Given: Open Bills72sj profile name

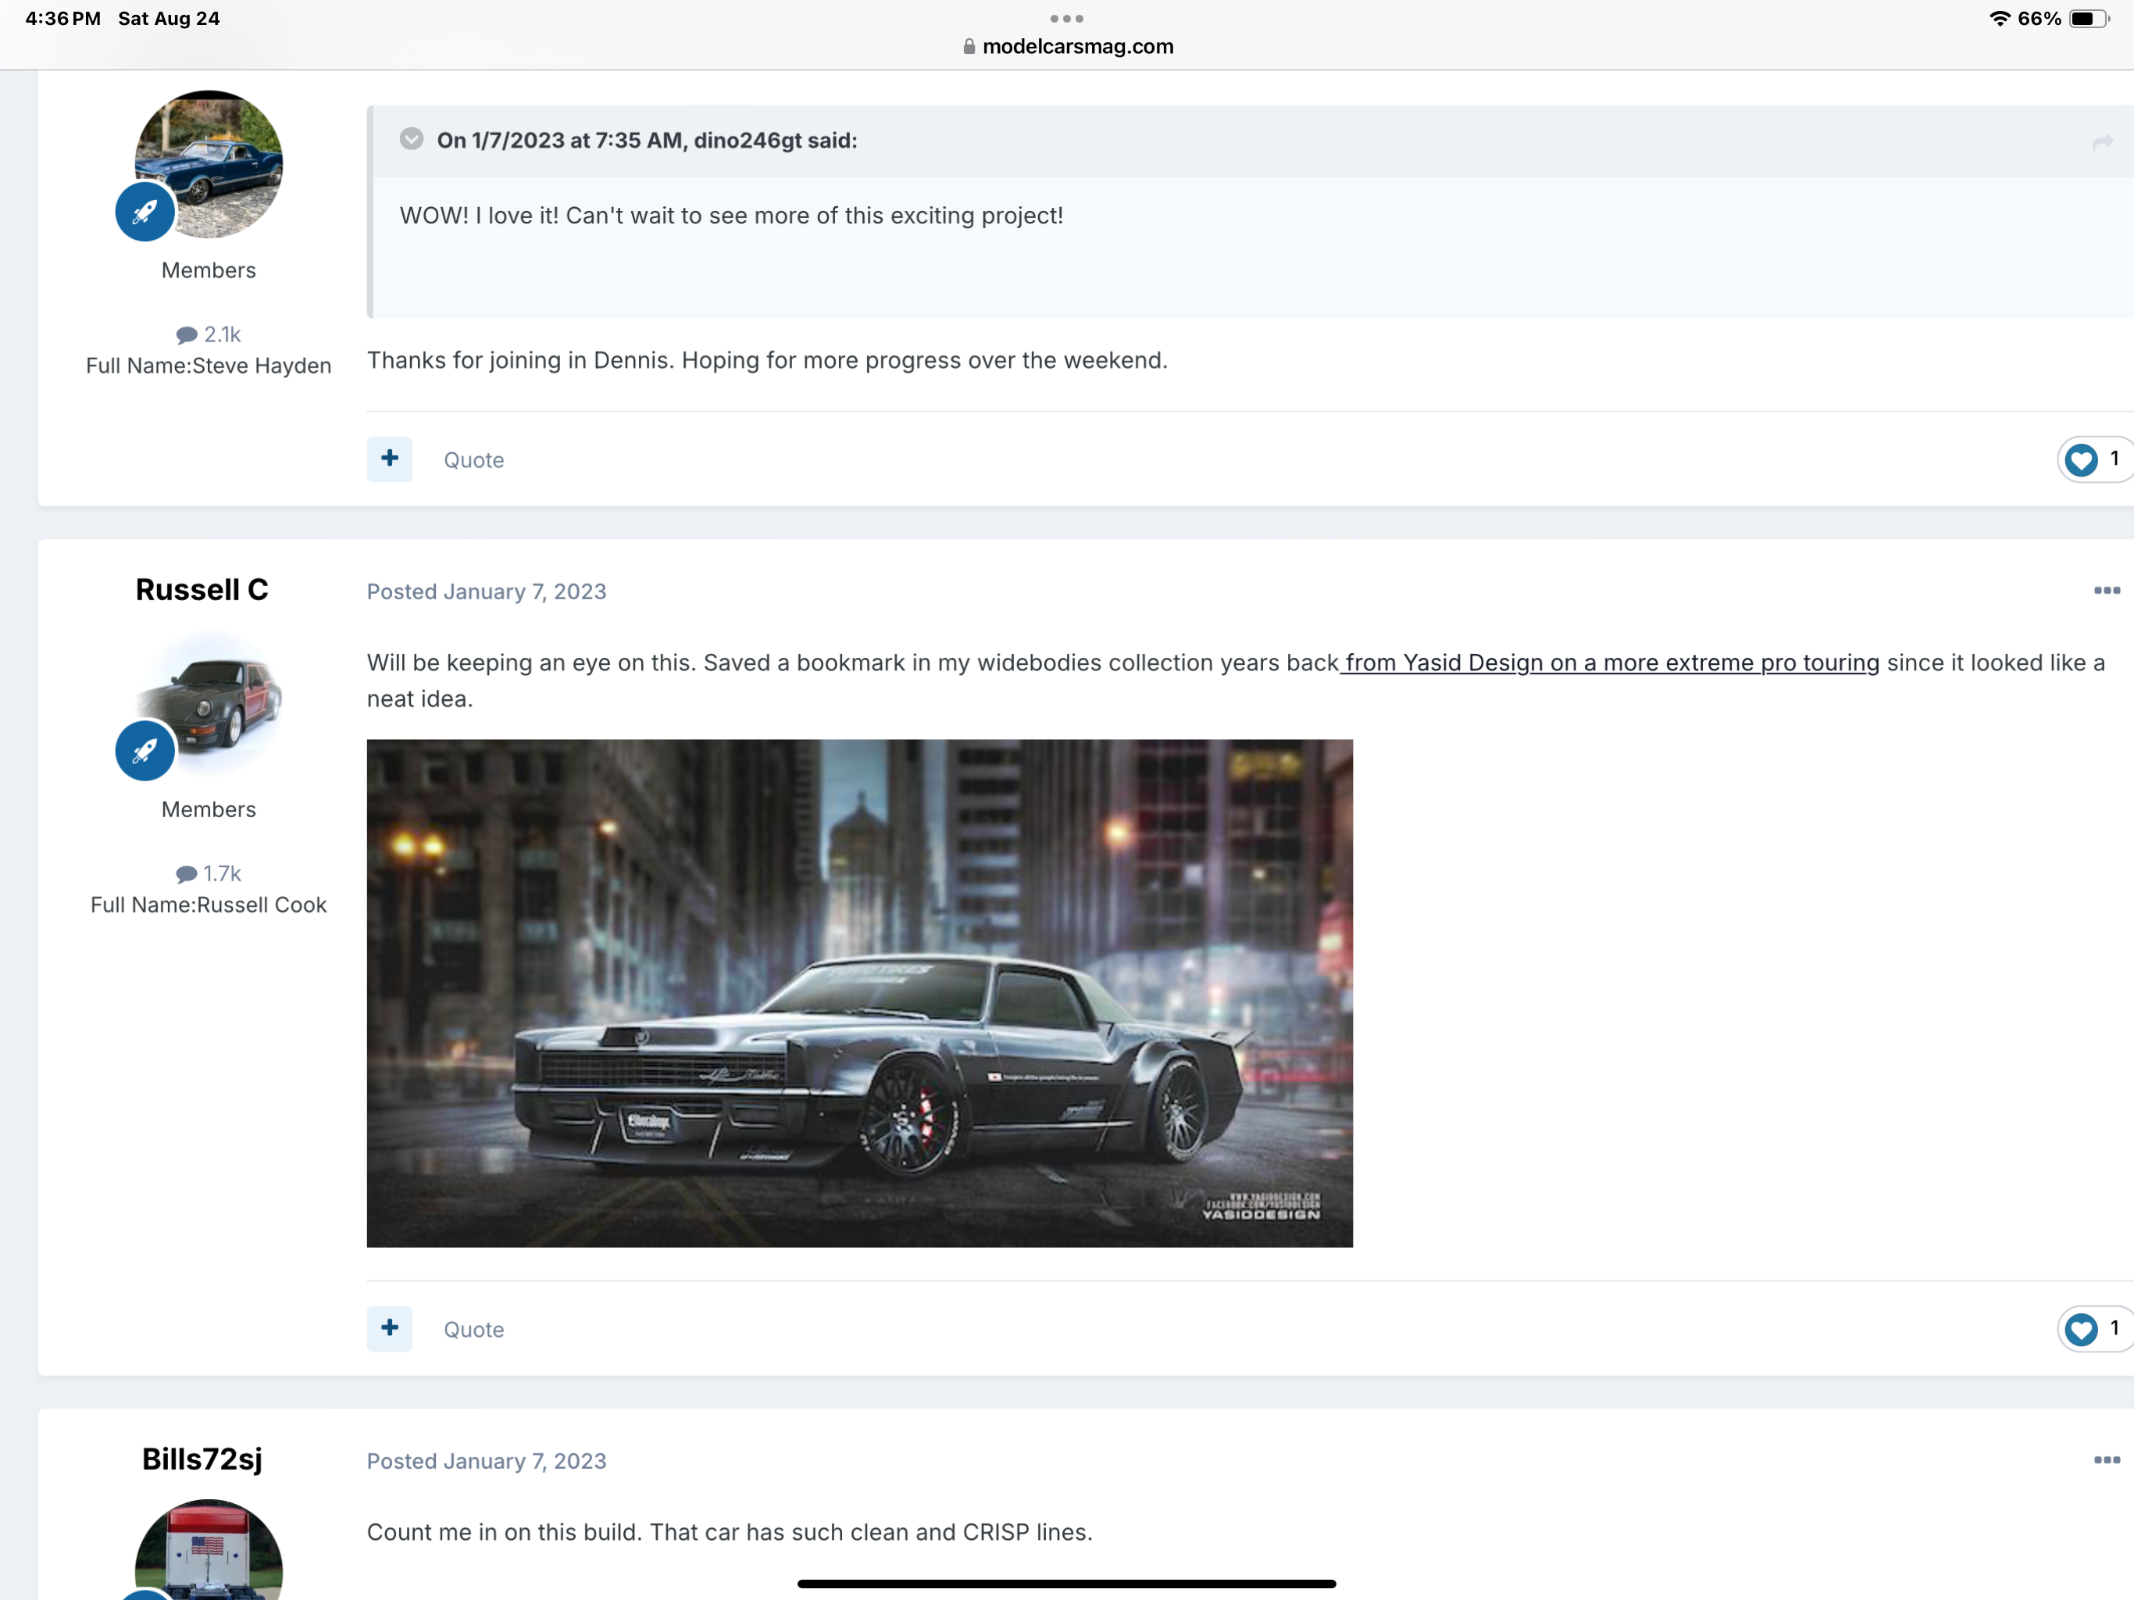Looking at the screenshot, I should pyautogui.click(x=202, y=1459).
